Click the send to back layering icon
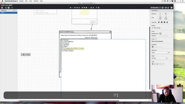The image size is (185, 104). coord(167,22)
